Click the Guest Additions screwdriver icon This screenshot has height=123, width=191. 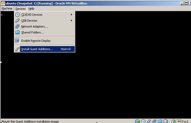point(17,49)
